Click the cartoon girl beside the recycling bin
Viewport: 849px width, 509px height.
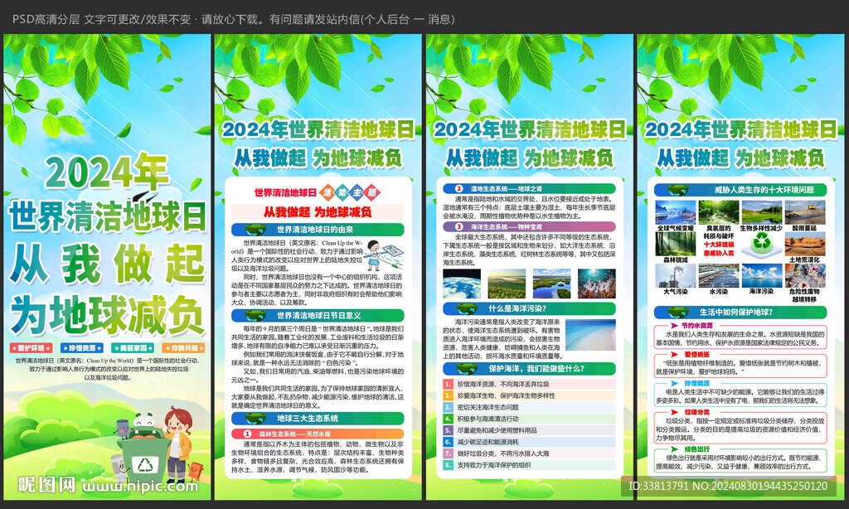(179, 445)
